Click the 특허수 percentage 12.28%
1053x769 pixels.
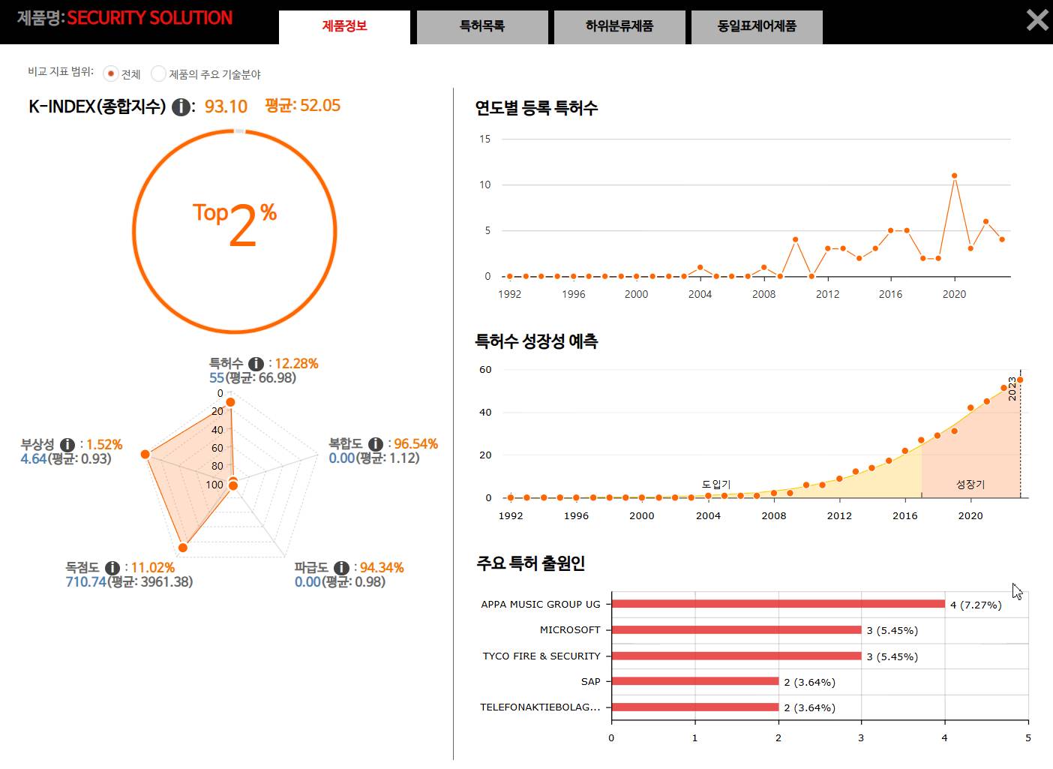(x=296, y=364)
